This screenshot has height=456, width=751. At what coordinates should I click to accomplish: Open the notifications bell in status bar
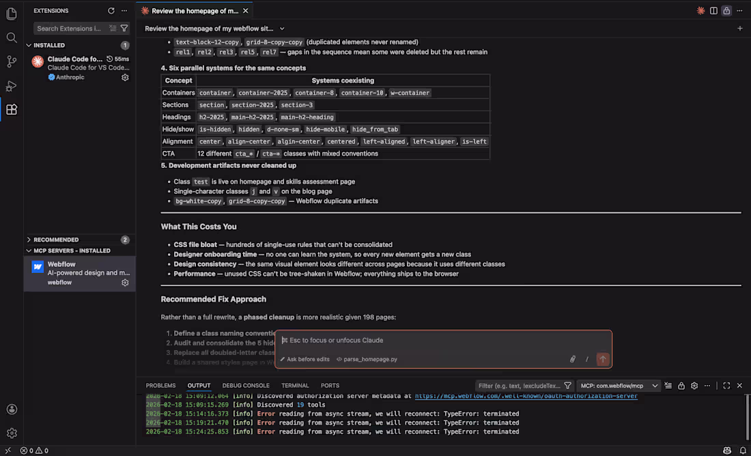[x=743, y=451]
